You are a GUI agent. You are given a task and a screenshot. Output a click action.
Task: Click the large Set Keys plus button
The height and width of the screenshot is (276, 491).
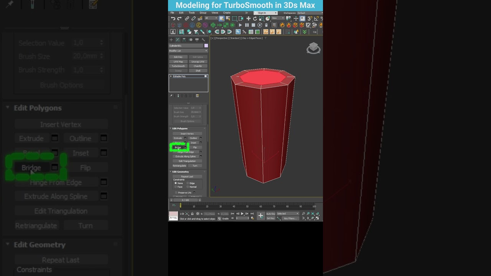pos(261,215)
